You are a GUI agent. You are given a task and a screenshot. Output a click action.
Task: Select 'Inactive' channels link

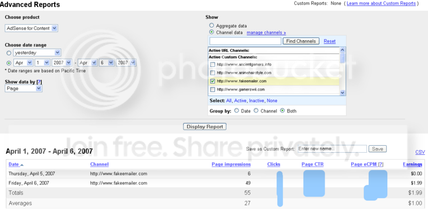point(257,101)
